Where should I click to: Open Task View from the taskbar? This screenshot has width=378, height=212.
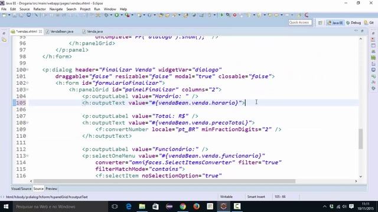(115, 207)
